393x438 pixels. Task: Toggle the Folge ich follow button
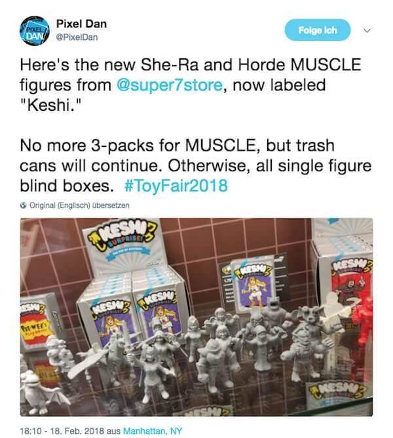click(x=318, y=30)
